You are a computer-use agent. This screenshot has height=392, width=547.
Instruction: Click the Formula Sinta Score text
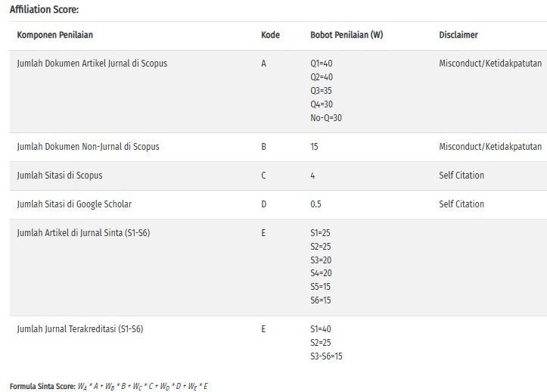(x=108, y=386)
